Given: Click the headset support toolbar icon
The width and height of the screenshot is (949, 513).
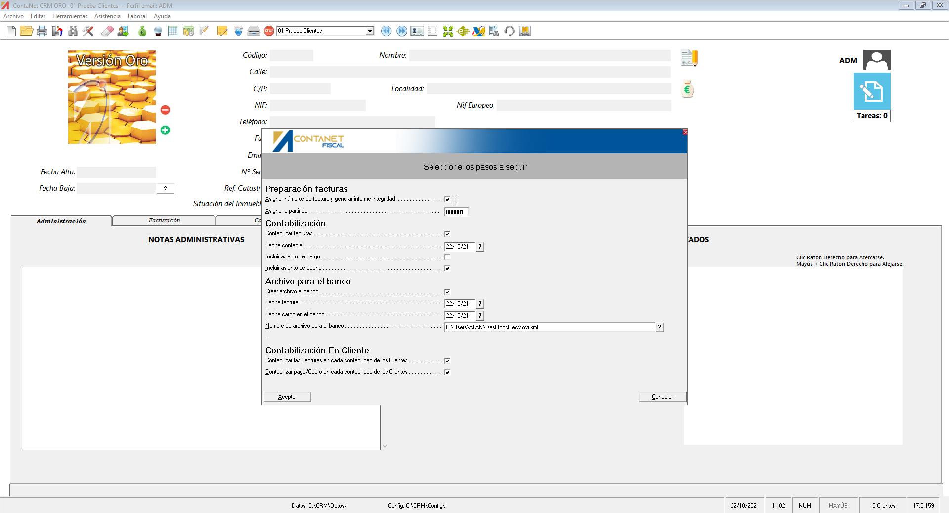Looking at the screenshot, I should 510,31.
